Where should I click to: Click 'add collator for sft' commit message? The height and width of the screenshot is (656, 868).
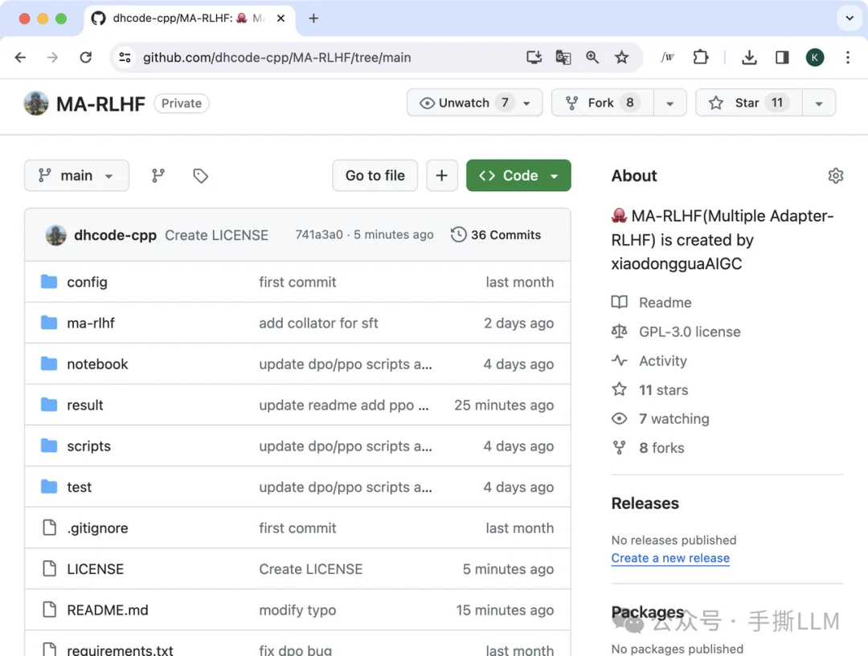tap(318, 323)
